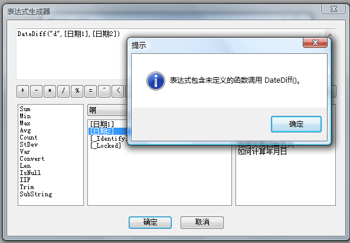Select the Sum function in list
This screenshot has height=243, width=350.
[25, 109]
